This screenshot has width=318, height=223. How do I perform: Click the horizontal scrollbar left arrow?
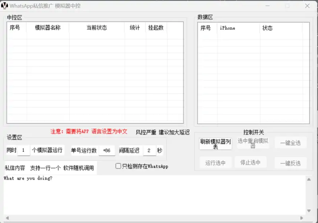7,218
